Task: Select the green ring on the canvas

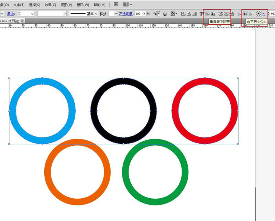Action: [x=125, y=172]
